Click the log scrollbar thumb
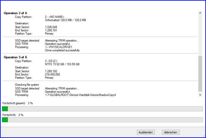 (200, 74)
